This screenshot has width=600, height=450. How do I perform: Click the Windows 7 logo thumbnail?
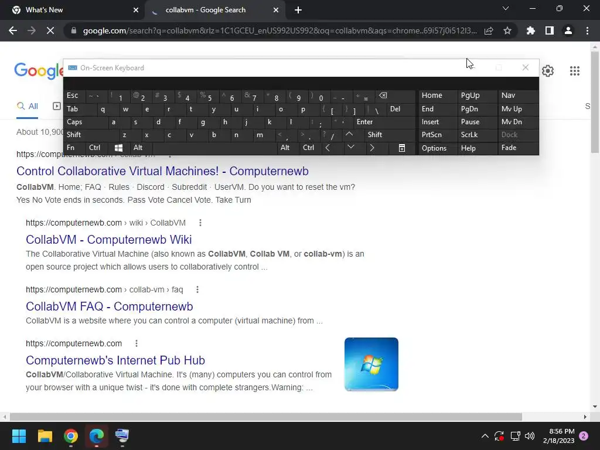pyautogui.click(x=371, y=364)
